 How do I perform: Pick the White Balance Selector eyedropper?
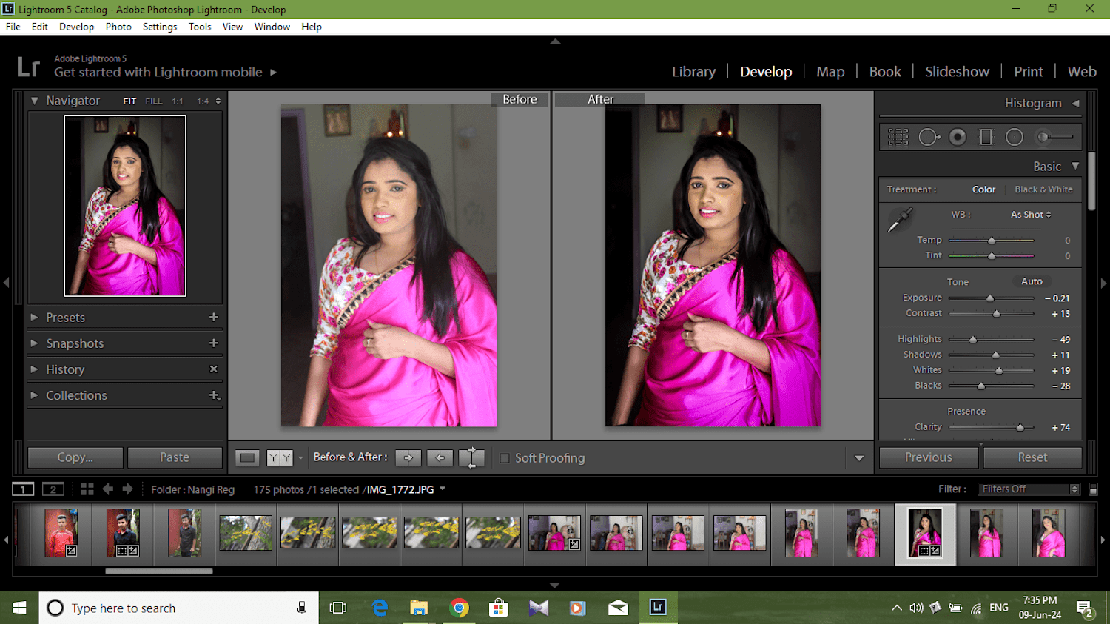tap(901, 220)
